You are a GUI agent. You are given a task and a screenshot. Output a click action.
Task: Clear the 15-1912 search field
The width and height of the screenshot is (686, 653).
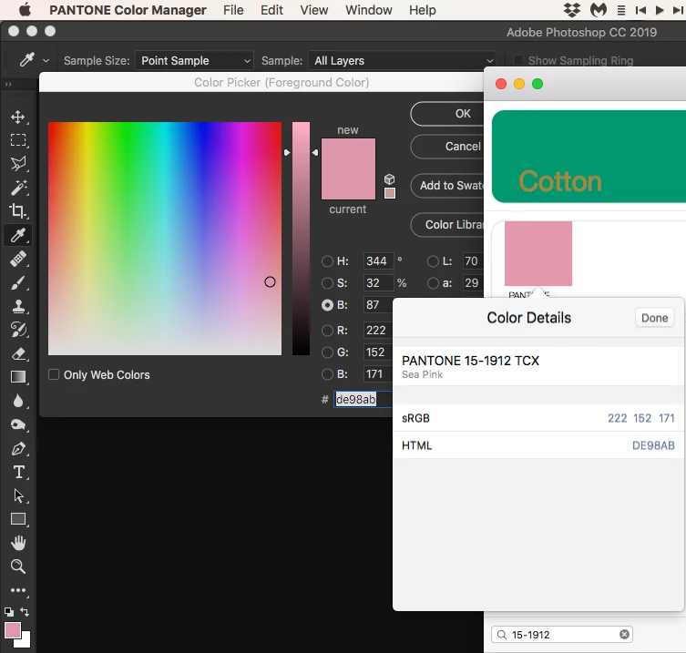point(624,634)
